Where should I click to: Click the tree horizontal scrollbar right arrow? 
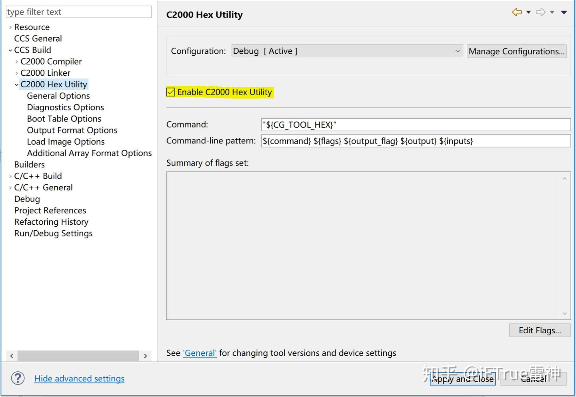click(x=146, y=356)
